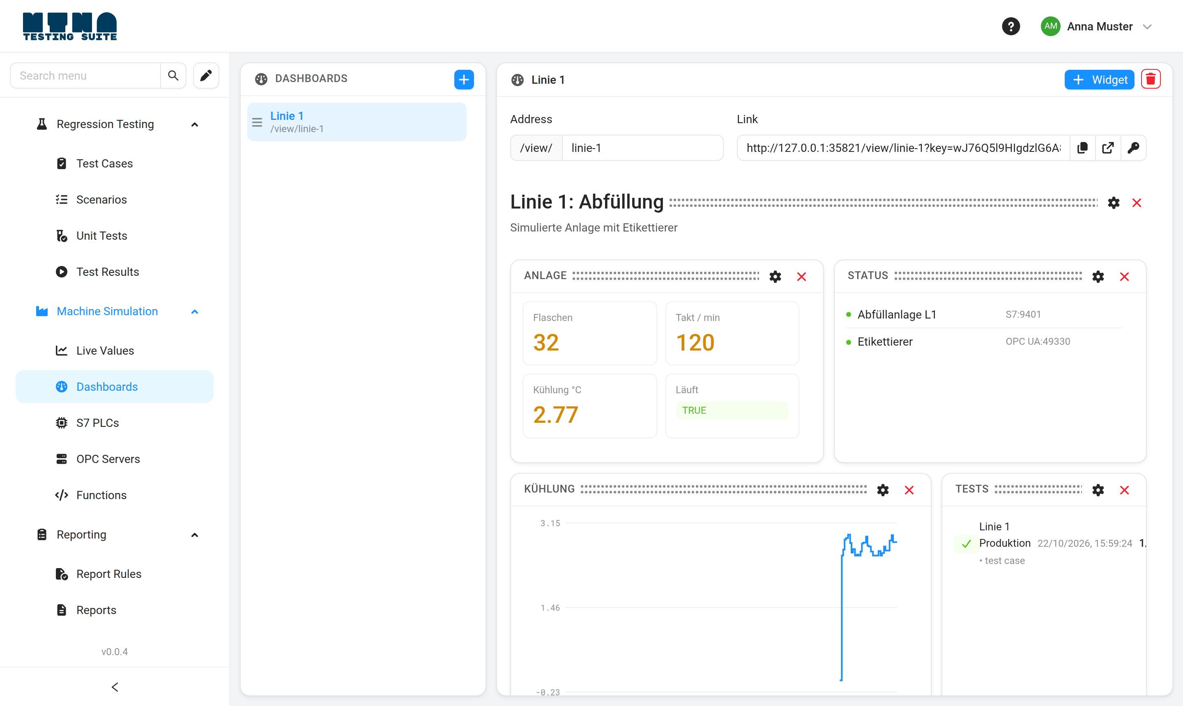
Task: Open STATUS widget settings gear
Action: click(1098, 276)
